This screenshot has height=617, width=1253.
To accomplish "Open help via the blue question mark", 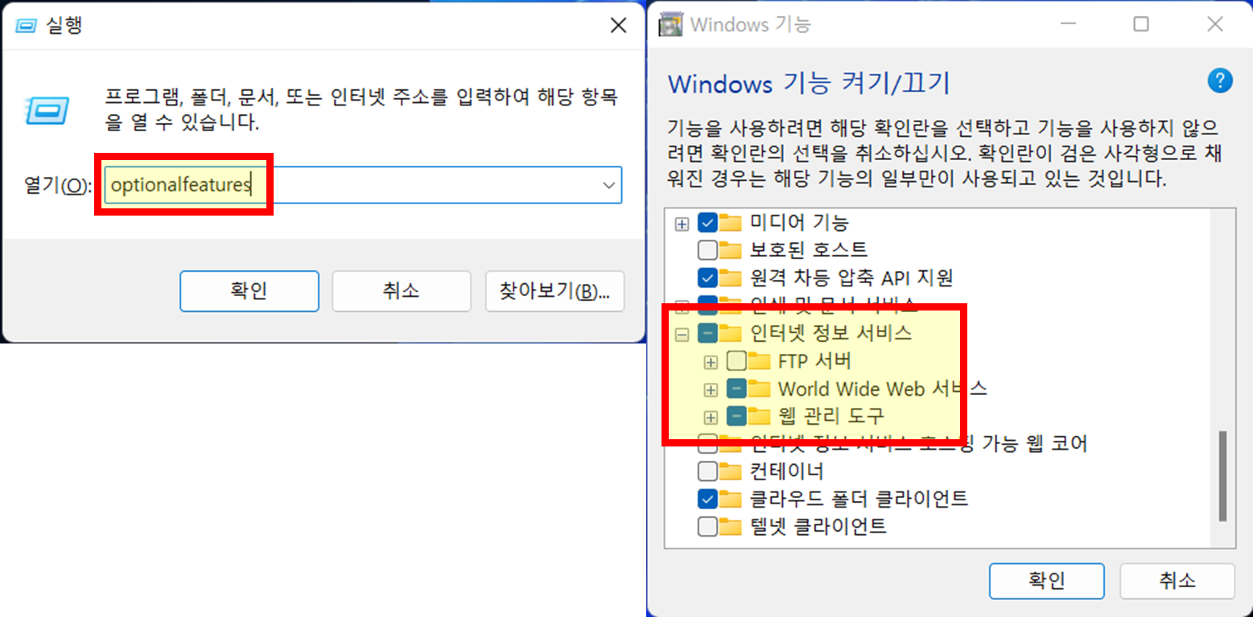I will tap(1220, 80).
